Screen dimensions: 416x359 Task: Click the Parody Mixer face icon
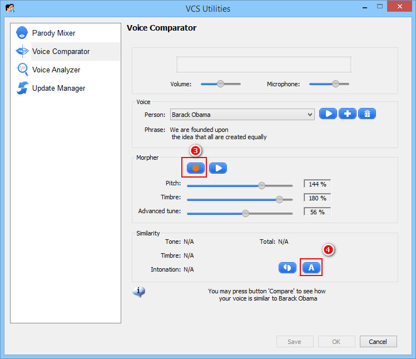[22, 33]
